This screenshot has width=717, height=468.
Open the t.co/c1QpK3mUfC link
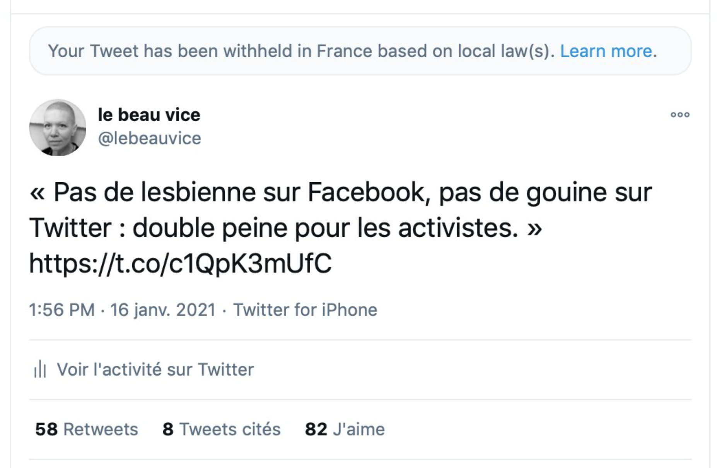tap(180, 263)
